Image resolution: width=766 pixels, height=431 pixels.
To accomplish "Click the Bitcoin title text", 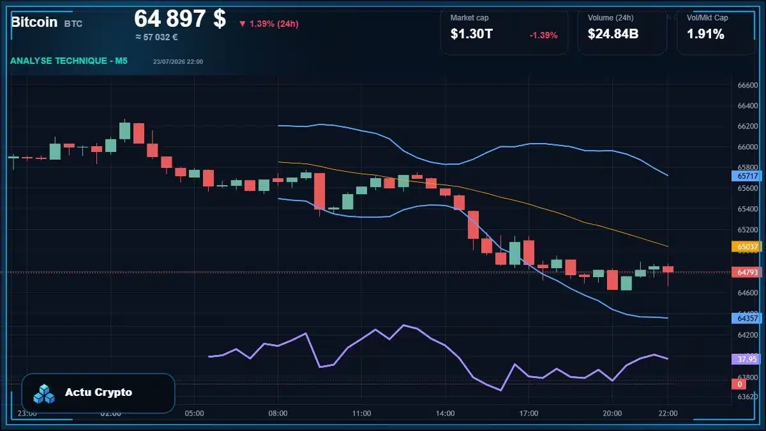I will point(34,22).
